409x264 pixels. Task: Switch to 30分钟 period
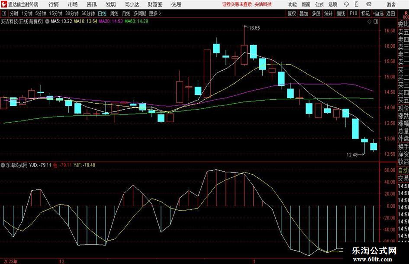72,13
